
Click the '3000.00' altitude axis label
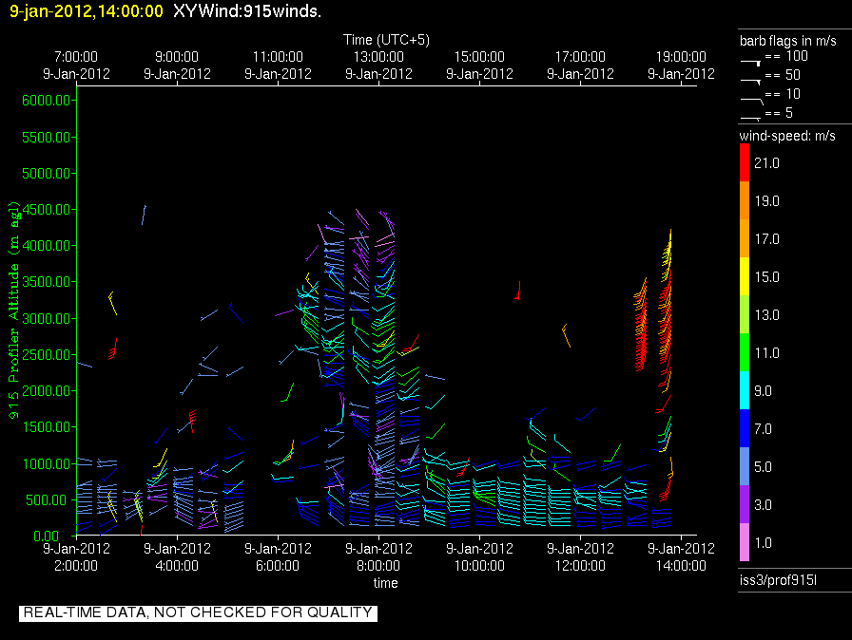[x=47, y=318]
